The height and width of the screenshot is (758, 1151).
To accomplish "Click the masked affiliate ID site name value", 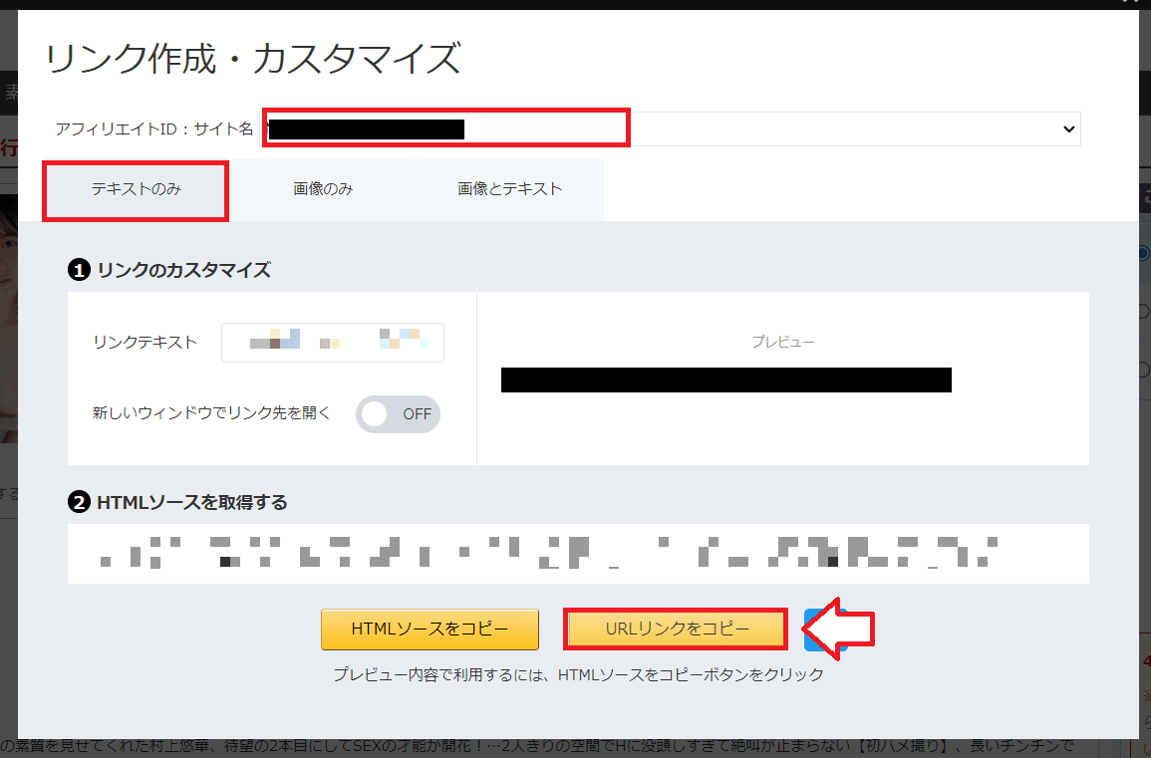I will [x=366, y=127].
